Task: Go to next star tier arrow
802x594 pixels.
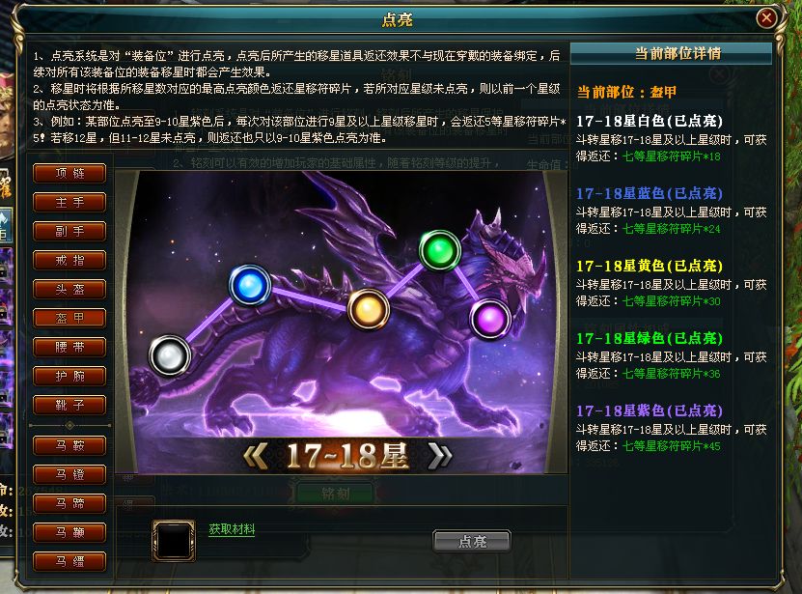Action: [x=440, y=456]
